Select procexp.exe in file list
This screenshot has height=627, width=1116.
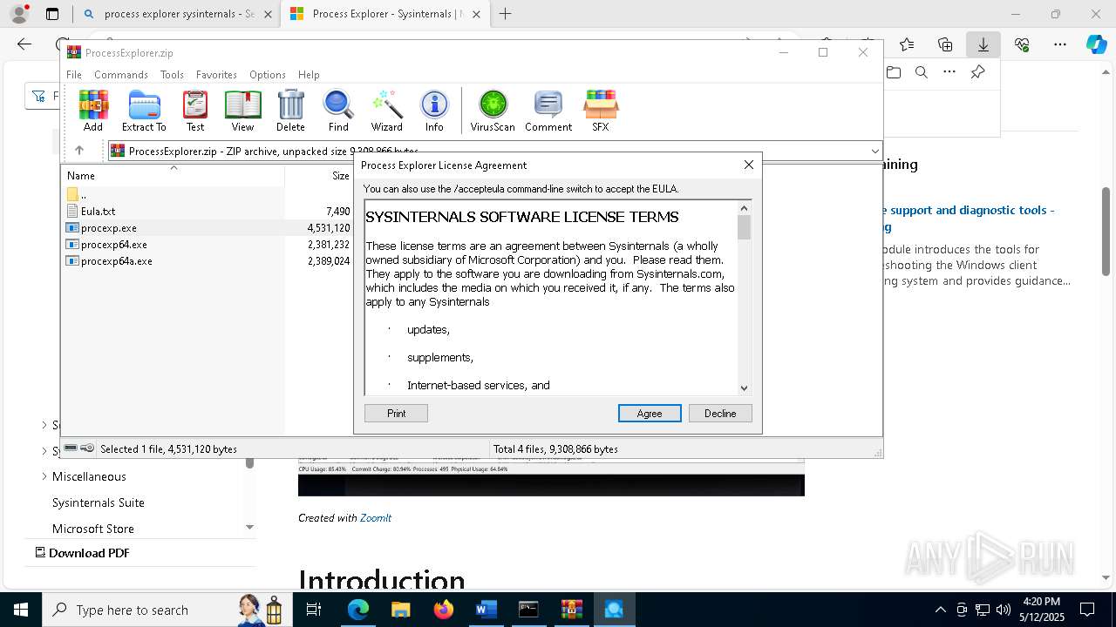click(109, 227)
